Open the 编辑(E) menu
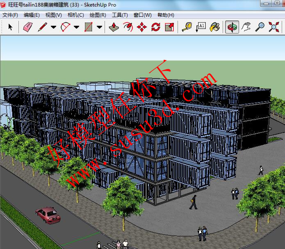Viewport: 285px width, 249px height. click(x=32, y=15)
